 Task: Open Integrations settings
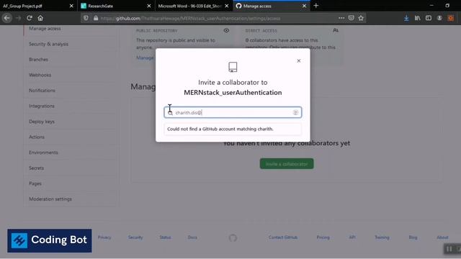pyautogui.click(x=42, y=106)
